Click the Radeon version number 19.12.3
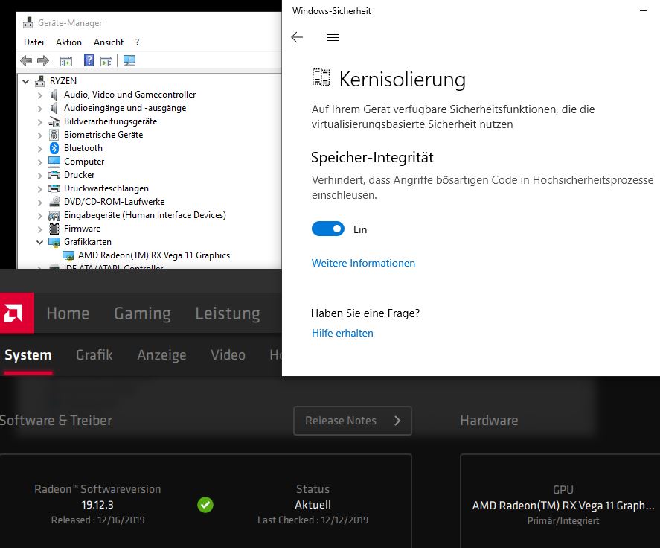The width and height of the screenshot is (660, 548). [97, 505]
